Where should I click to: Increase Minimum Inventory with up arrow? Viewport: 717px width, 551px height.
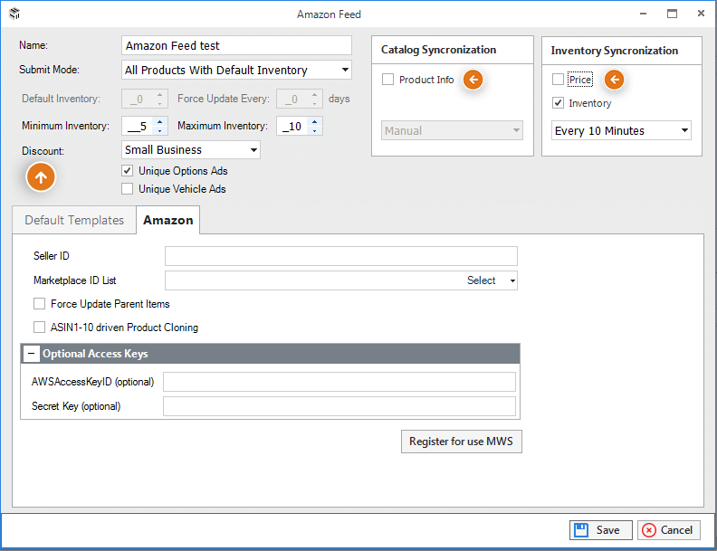click(x=159, y=121)
